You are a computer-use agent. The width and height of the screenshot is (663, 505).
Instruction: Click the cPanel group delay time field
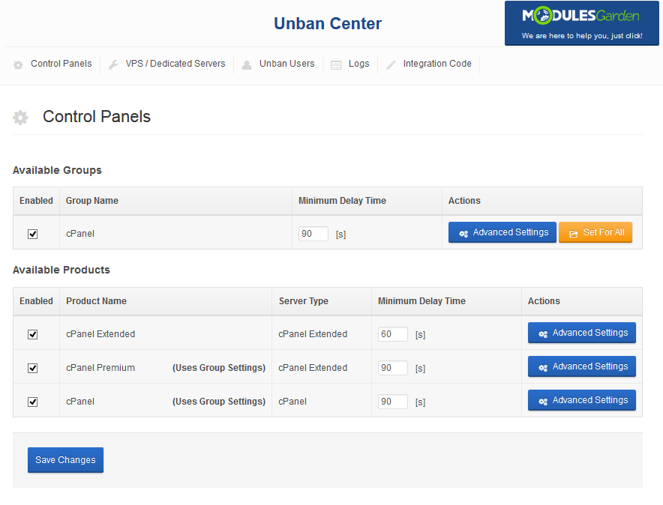[x=313, y=234]
